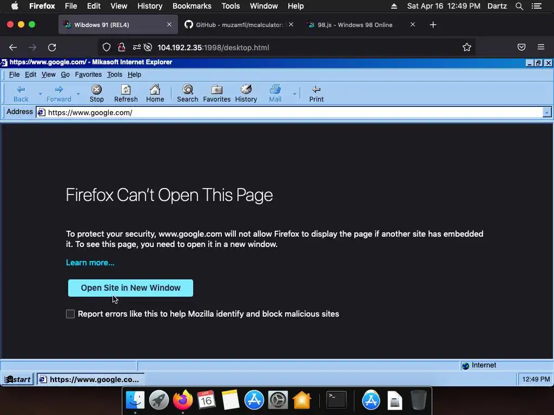Click the tracking protection shield icon
Image resolution: width=554 pixels, height=415 pixels.
(x=107, y=48)
